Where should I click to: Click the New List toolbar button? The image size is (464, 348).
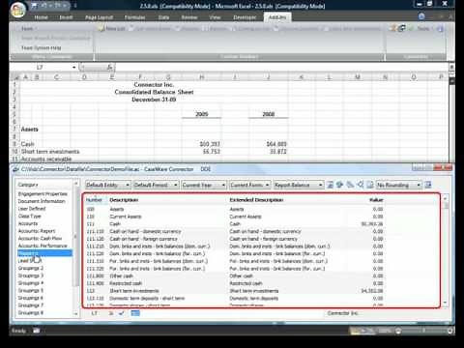[x=112, y=29]
